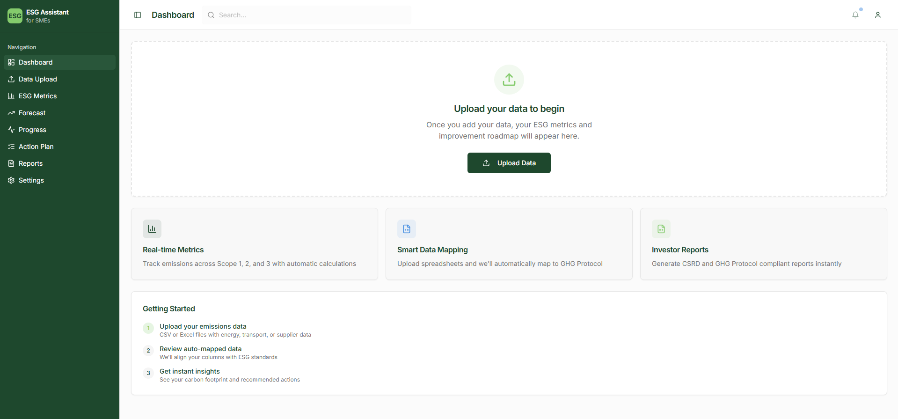This screenshot has height=419, width=898.
Task: Click the search magnifier icon
Action: tap(211, 15)
